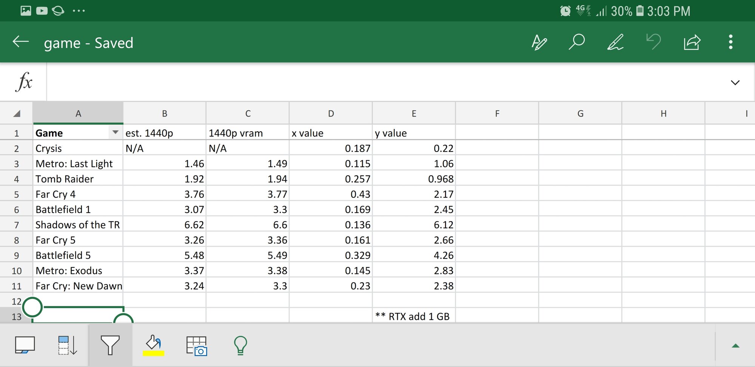Image resolution: width=755 pixels, height=367 pixels.
Task: Expand the bottom ribbon with up triangle
Action: click(735, 346)
